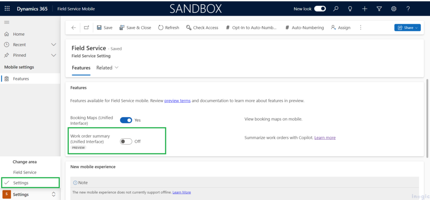This screenshot has width=430, height=200.
Task: Expand the Pinned section chevron
Action: pyautogui.click(x=53, y=55)
